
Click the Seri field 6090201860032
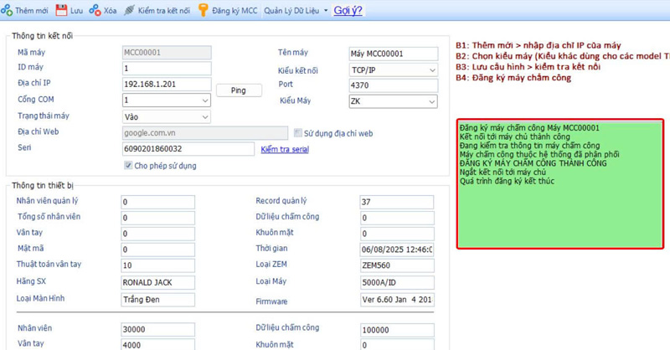[x=188, y=149]
